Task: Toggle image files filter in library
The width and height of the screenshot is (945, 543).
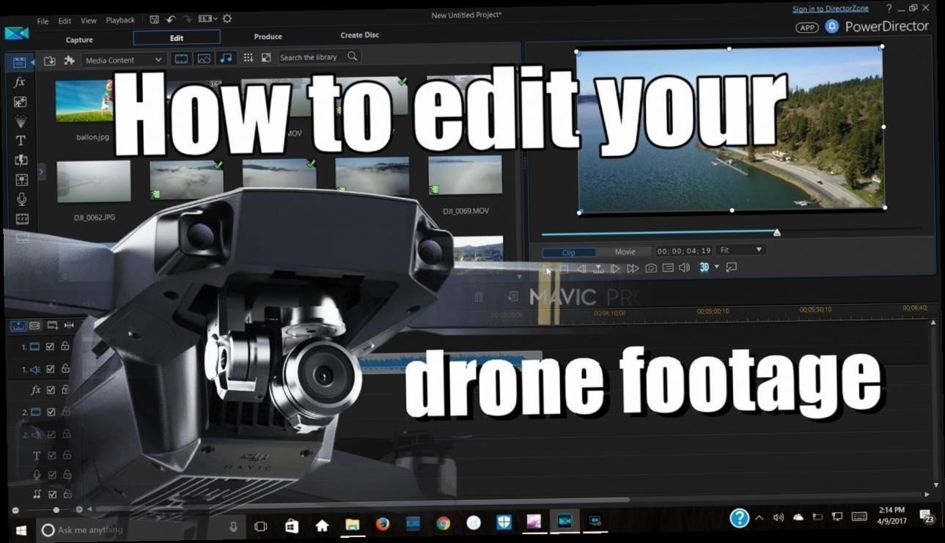Action: (x=204, y=59)
